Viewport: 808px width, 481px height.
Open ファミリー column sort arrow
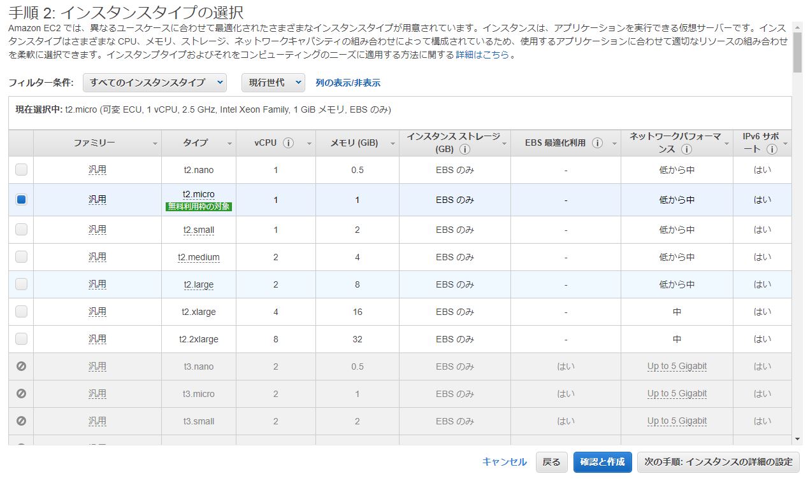tap(155, 144)
